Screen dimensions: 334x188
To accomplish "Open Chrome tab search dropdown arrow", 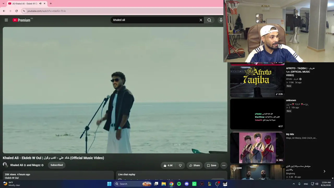I will 3,4.
